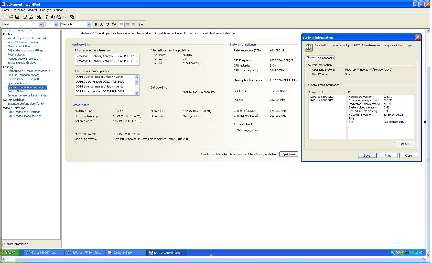The height and width of the screenshot is (263, 432).
Task: Toggle underline formatting (U button)
Action: (x=107, y=25)
